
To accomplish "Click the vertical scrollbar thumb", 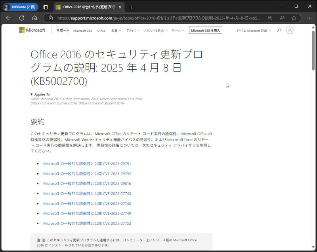I will [313, 51].
